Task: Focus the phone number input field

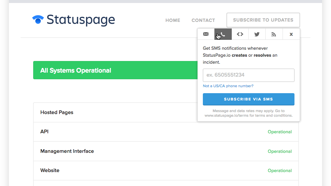Action: click(x=248, y=75)
